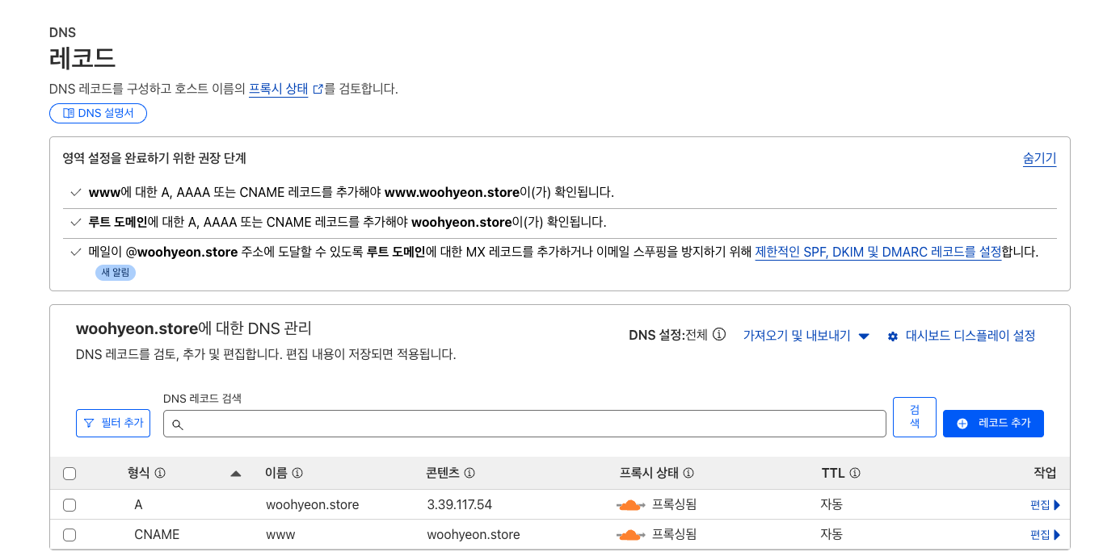
Task: Open the DNS 설명서 documentation button
Action: coord(98,113)
